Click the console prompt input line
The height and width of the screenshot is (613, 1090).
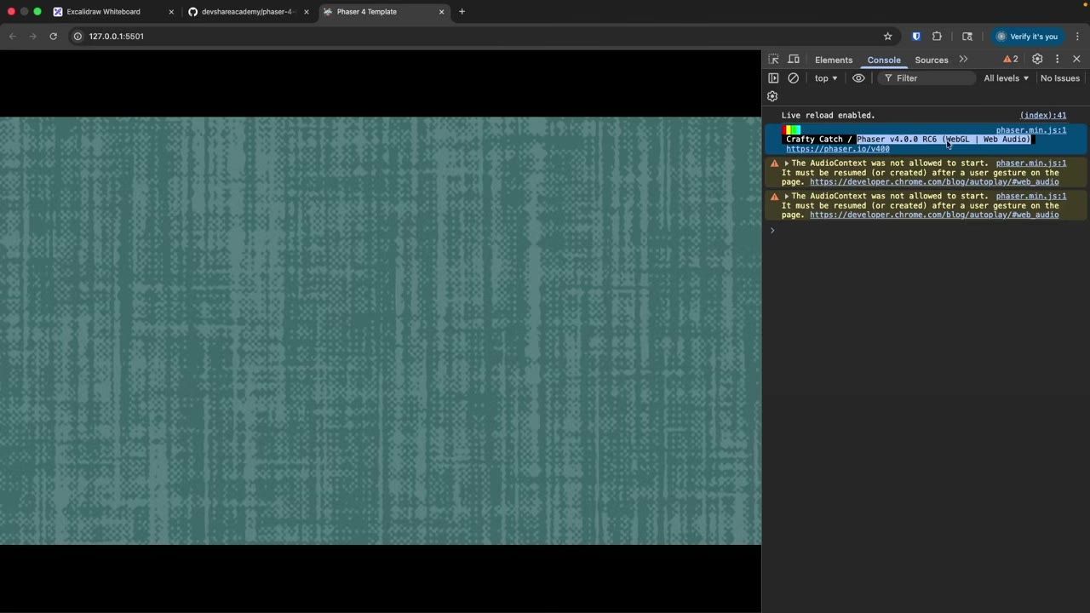click(x=928, y=231)
